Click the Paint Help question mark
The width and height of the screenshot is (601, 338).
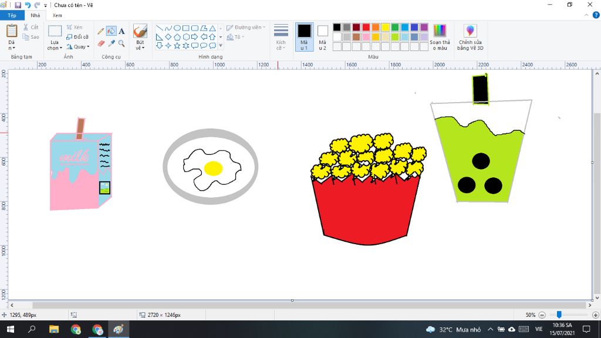coord(596,15)
